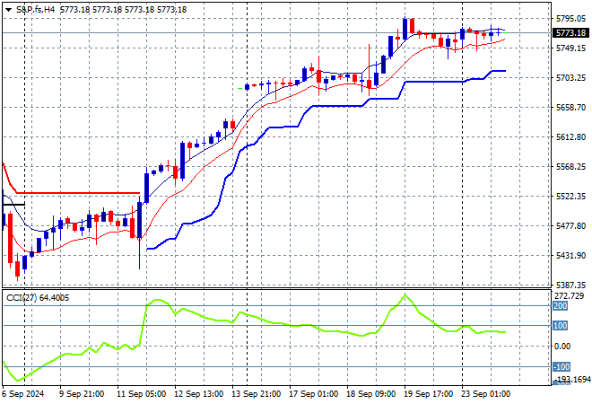
Task: Click the 5795.05 price scale label
Action: 570,19
